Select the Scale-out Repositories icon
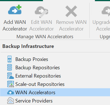The height and width of the screenshot is (105, 110). coord(11,84)
